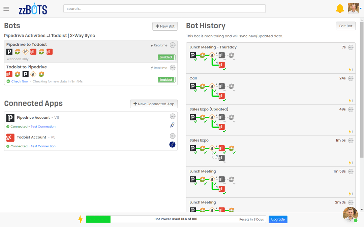Image resolution: width=364 pixels, height=227 pixels.
Task: Click the if filter icon in Todoist to Pipedrive bot
Action: tap(33, 74)
